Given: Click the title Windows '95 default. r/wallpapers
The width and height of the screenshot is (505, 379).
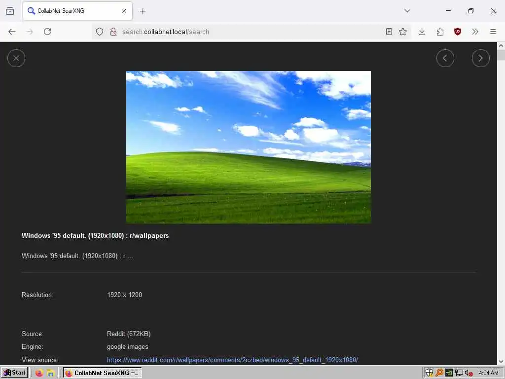Looking at the screenshot, I should [x=95, y=235].
